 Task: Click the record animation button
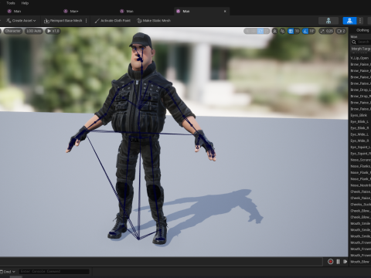point(330,262)
